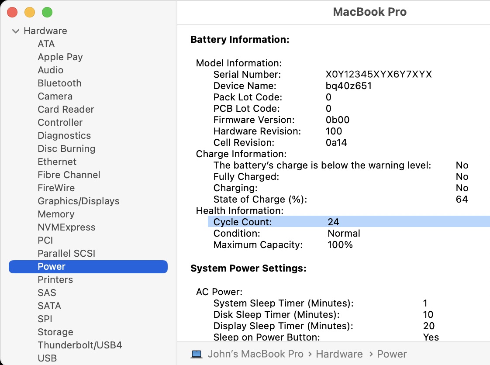Screen dimensions: 490x365
Task: Open the Audio hardware report
Action: click(50, 70)
